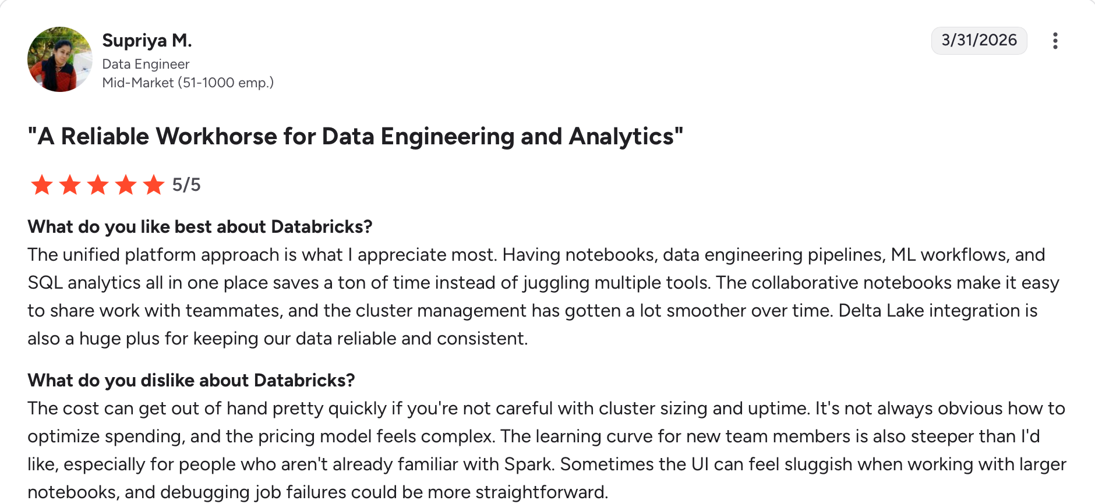Click the Mid-Market company size label
The image size is (1095, 504).
point(188,83)
